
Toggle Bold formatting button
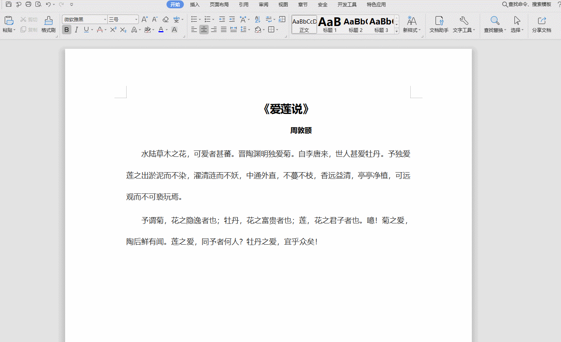pos(67,30)
